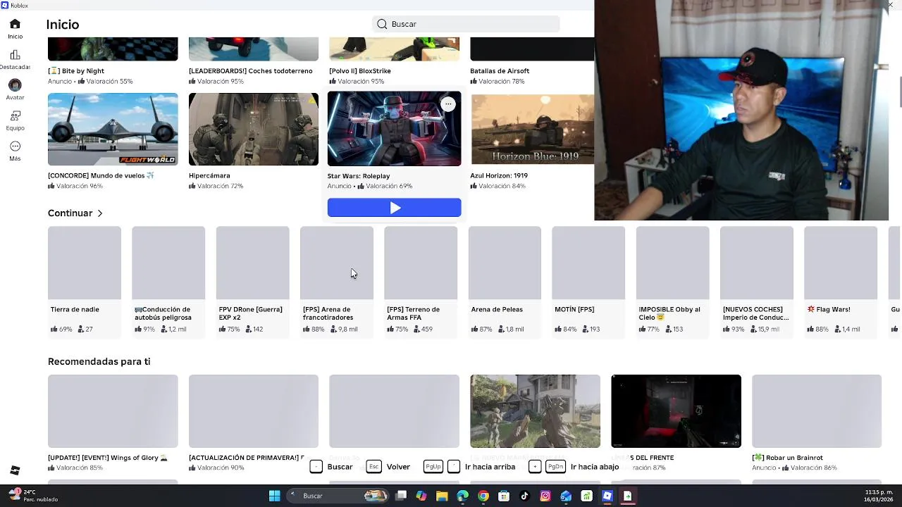
Task: Click the Roblox logo at sidebar bottom
Action: pos(15,470)
